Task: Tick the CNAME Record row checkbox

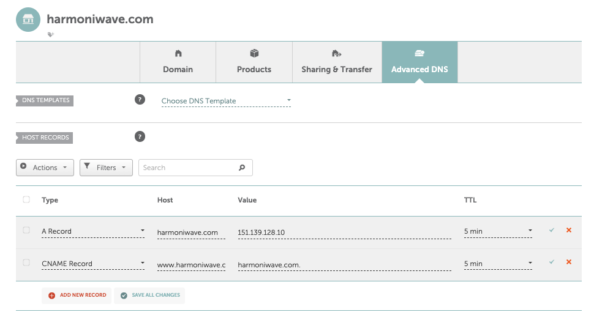Action: (x=26, y=262)
